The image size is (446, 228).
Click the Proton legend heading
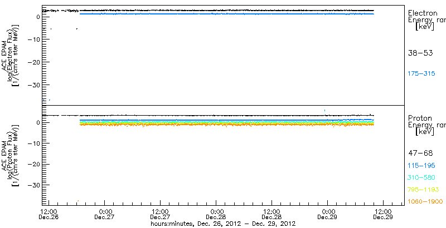point(420,118)
